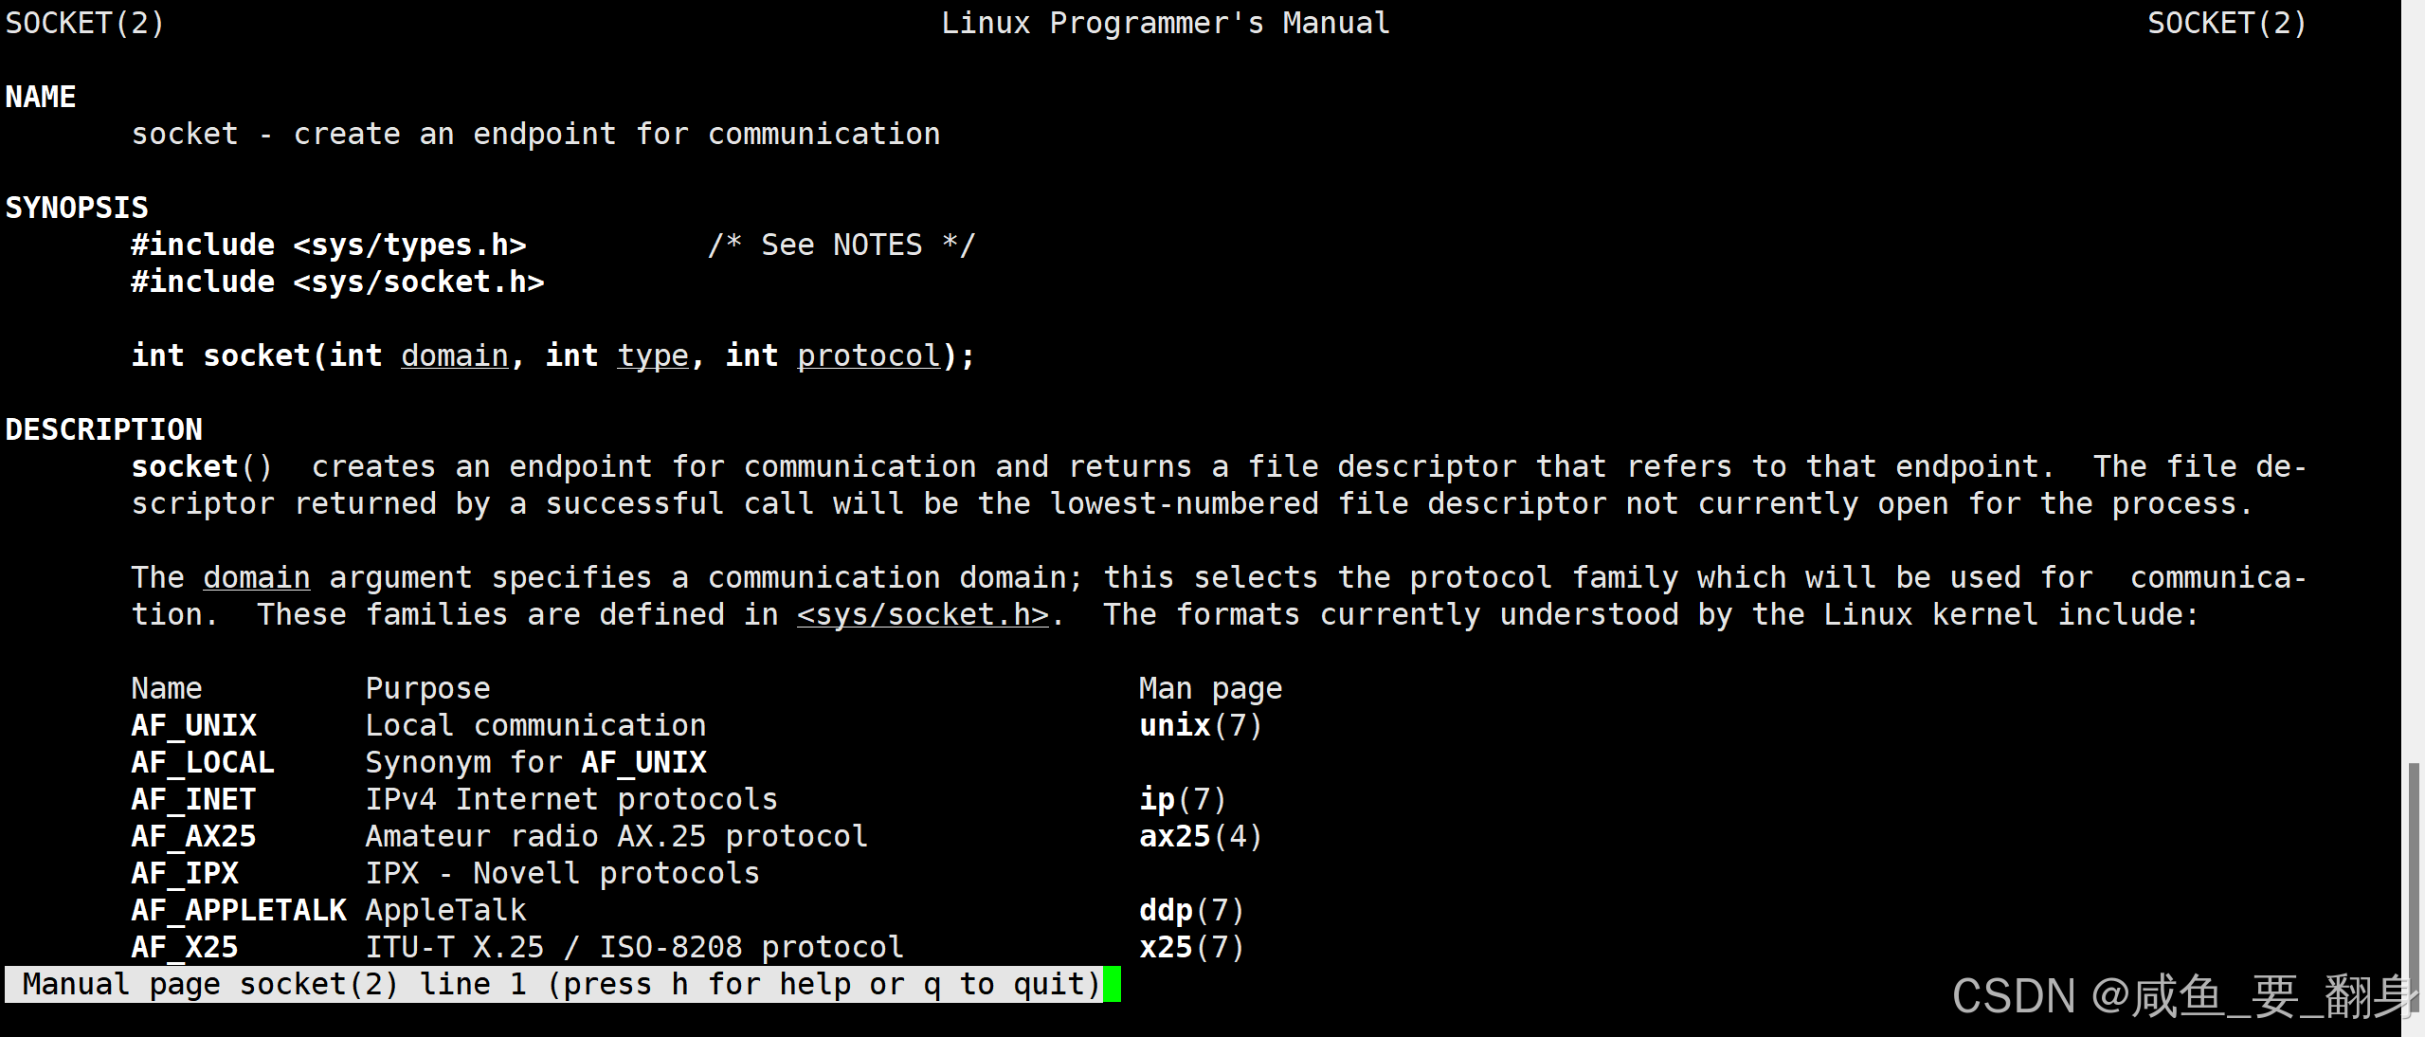Click the unix(7) man page reference

click(1200, 726)
